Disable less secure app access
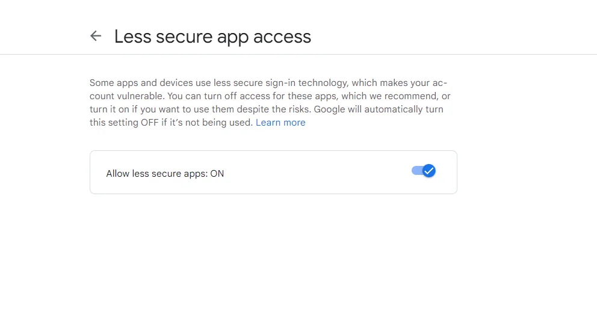This screenshot has height=321, width=597. pos(424,171)
